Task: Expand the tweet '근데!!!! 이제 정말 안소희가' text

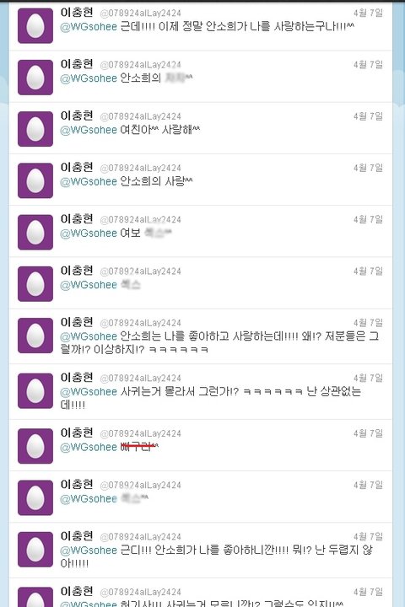Action: coord(208,27)
